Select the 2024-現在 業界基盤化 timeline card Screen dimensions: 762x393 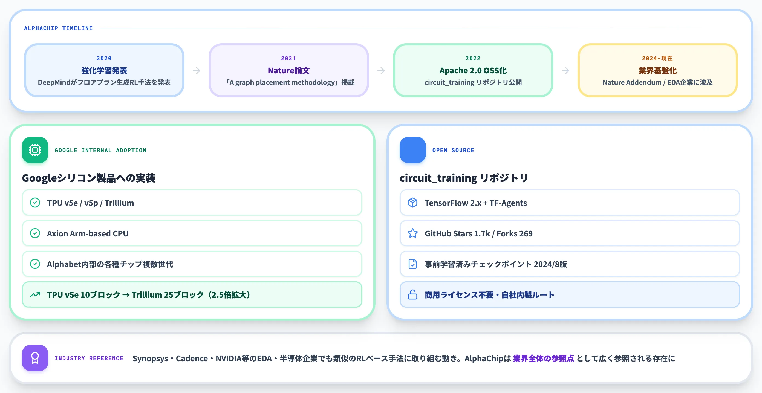pos(657,70)
